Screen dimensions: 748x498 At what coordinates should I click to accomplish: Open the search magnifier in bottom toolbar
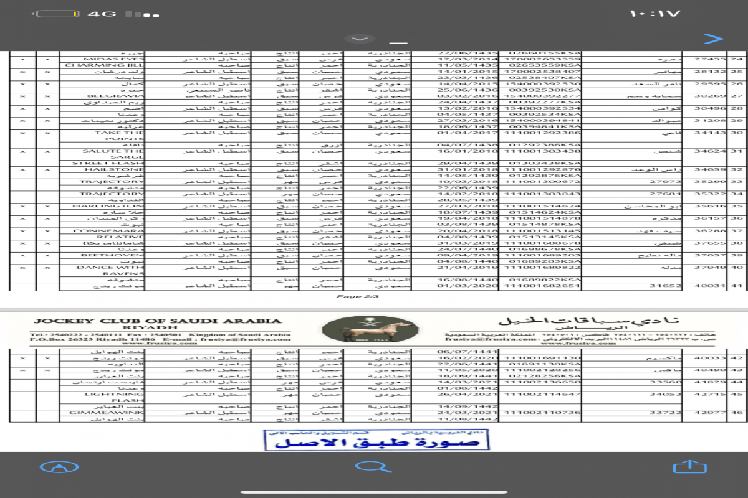pyautogui.click(x=373, y=467)
